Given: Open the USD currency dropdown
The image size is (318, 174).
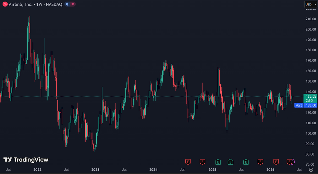Looking at the screenshot, I should click(x=311, y=4).
